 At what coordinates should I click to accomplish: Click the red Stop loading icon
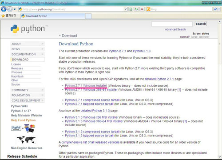point(142,9)
